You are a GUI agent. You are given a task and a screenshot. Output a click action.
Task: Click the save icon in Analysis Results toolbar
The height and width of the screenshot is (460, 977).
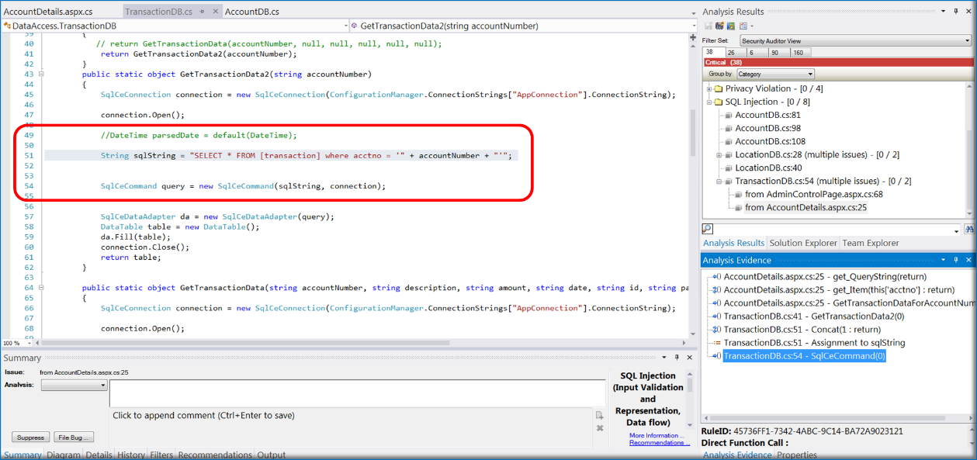[x=708, y=26]
